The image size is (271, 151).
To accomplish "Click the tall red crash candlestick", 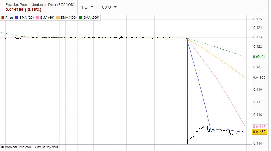I will [x=187, y=89].
